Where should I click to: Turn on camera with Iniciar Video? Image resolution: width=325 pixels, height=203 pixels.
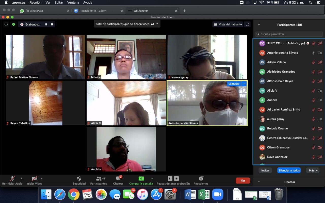tap(34, 179)
